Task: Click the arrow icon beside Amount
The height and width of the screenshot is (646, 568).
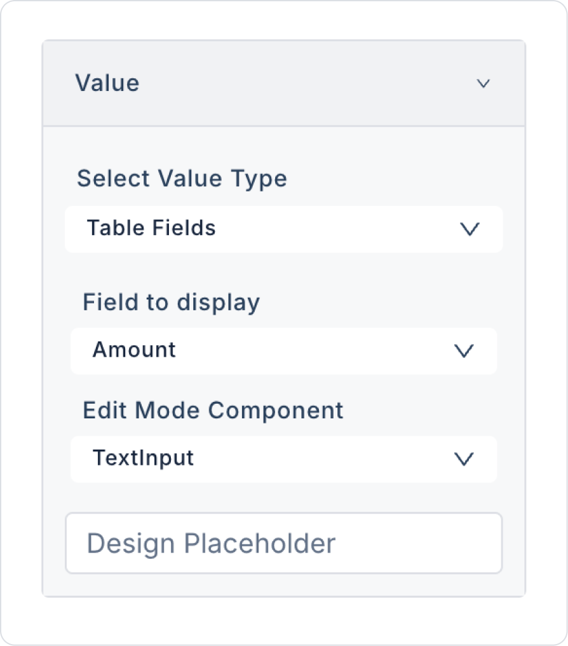Action: pyautogui.click(x=464, y=351)
